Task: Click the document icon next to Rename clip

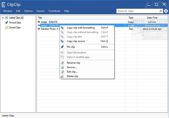Action: [62, 63]
